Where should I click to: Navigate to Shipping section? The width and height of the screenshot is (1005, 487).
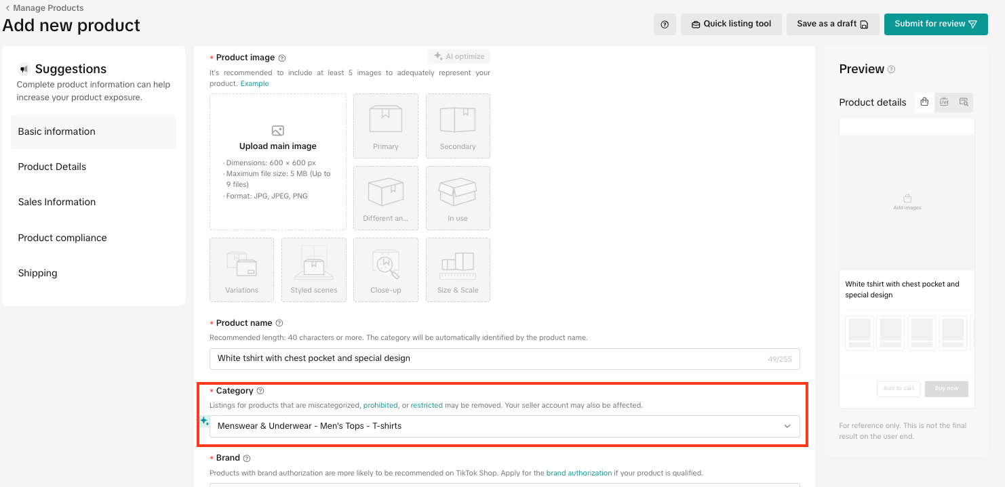[x=38, y=273]
